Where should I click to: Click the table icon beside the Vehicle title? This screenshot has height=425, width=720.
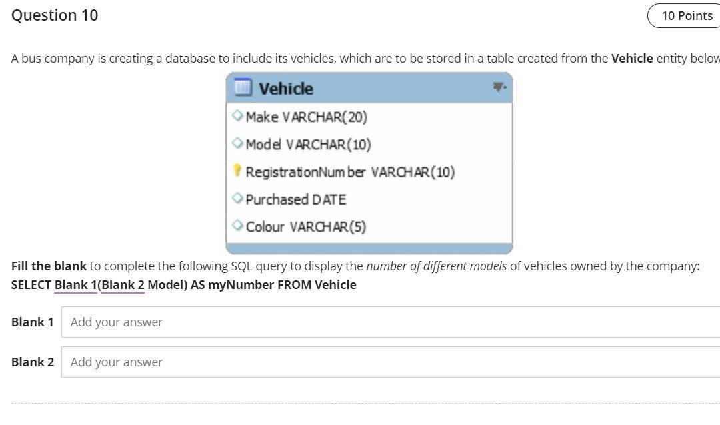243,87
